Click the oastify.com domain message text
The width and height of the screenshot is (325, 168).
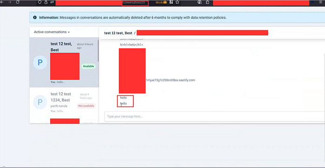coord(170,80)
